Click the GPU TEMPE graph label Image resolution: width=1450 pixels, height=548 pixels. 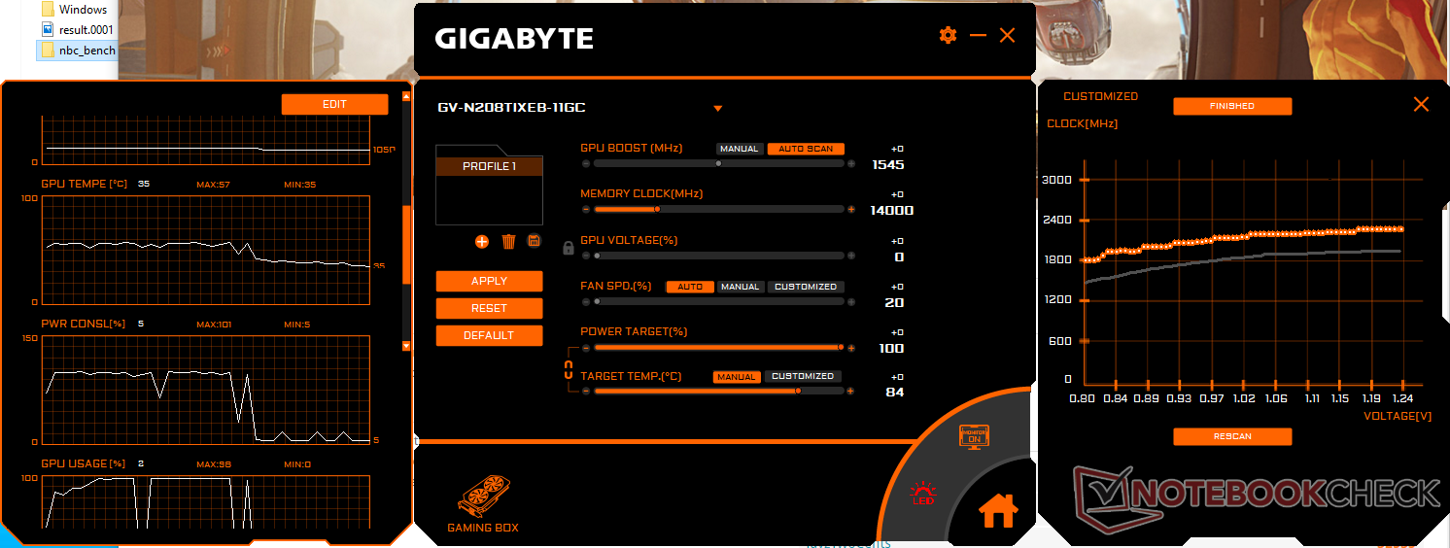pos(85,184)
